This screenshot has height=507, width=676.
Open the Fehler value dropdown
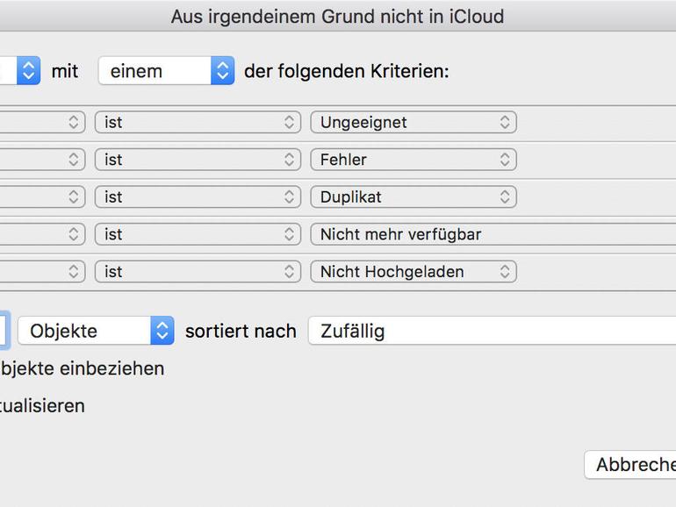click(414, 160)
